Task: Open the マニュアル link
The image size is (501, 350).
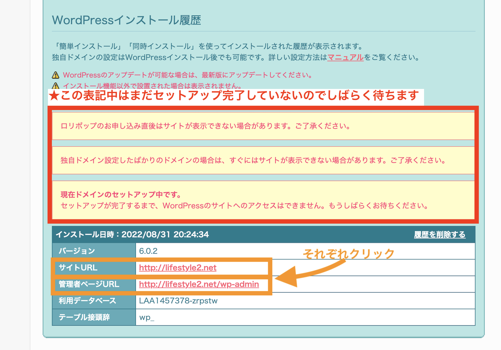Action: [x=345, y=57]
